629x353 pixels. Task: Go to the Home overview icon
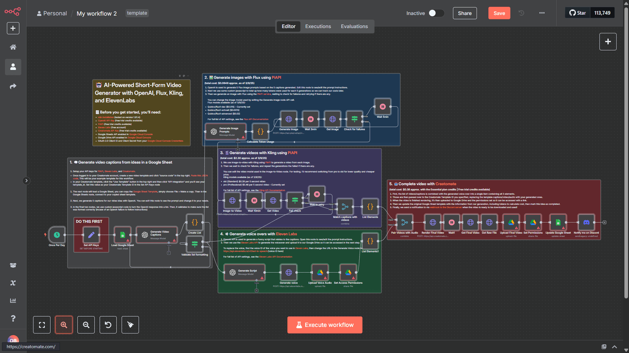[13, 47]
